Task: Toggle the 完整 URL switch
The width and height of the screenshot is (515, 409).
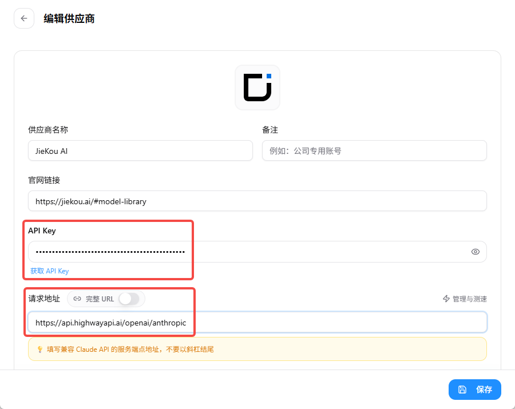Action: pyautogui.click(x=129, y=299)
